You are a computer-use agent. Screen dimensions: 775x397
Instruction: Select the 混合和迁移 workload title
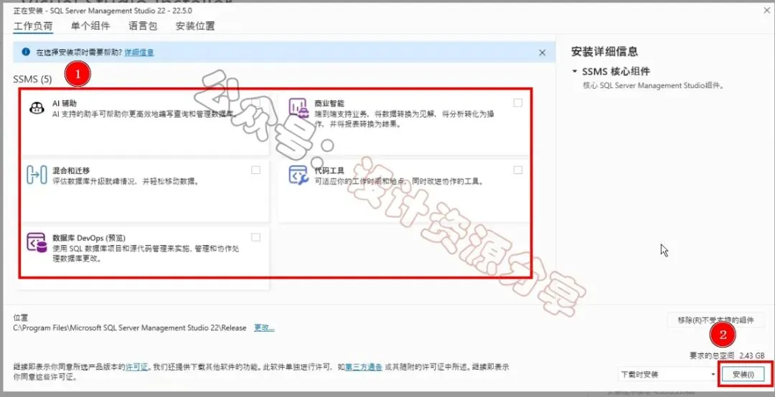click(x=70, y=171)
